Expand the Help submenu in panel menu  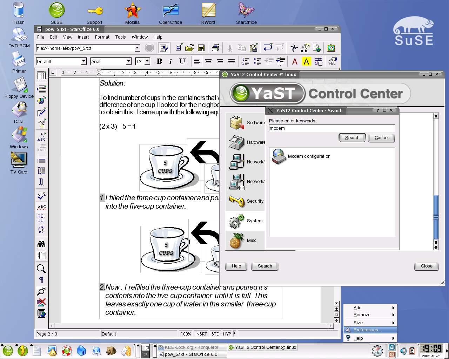coord(370,338)
